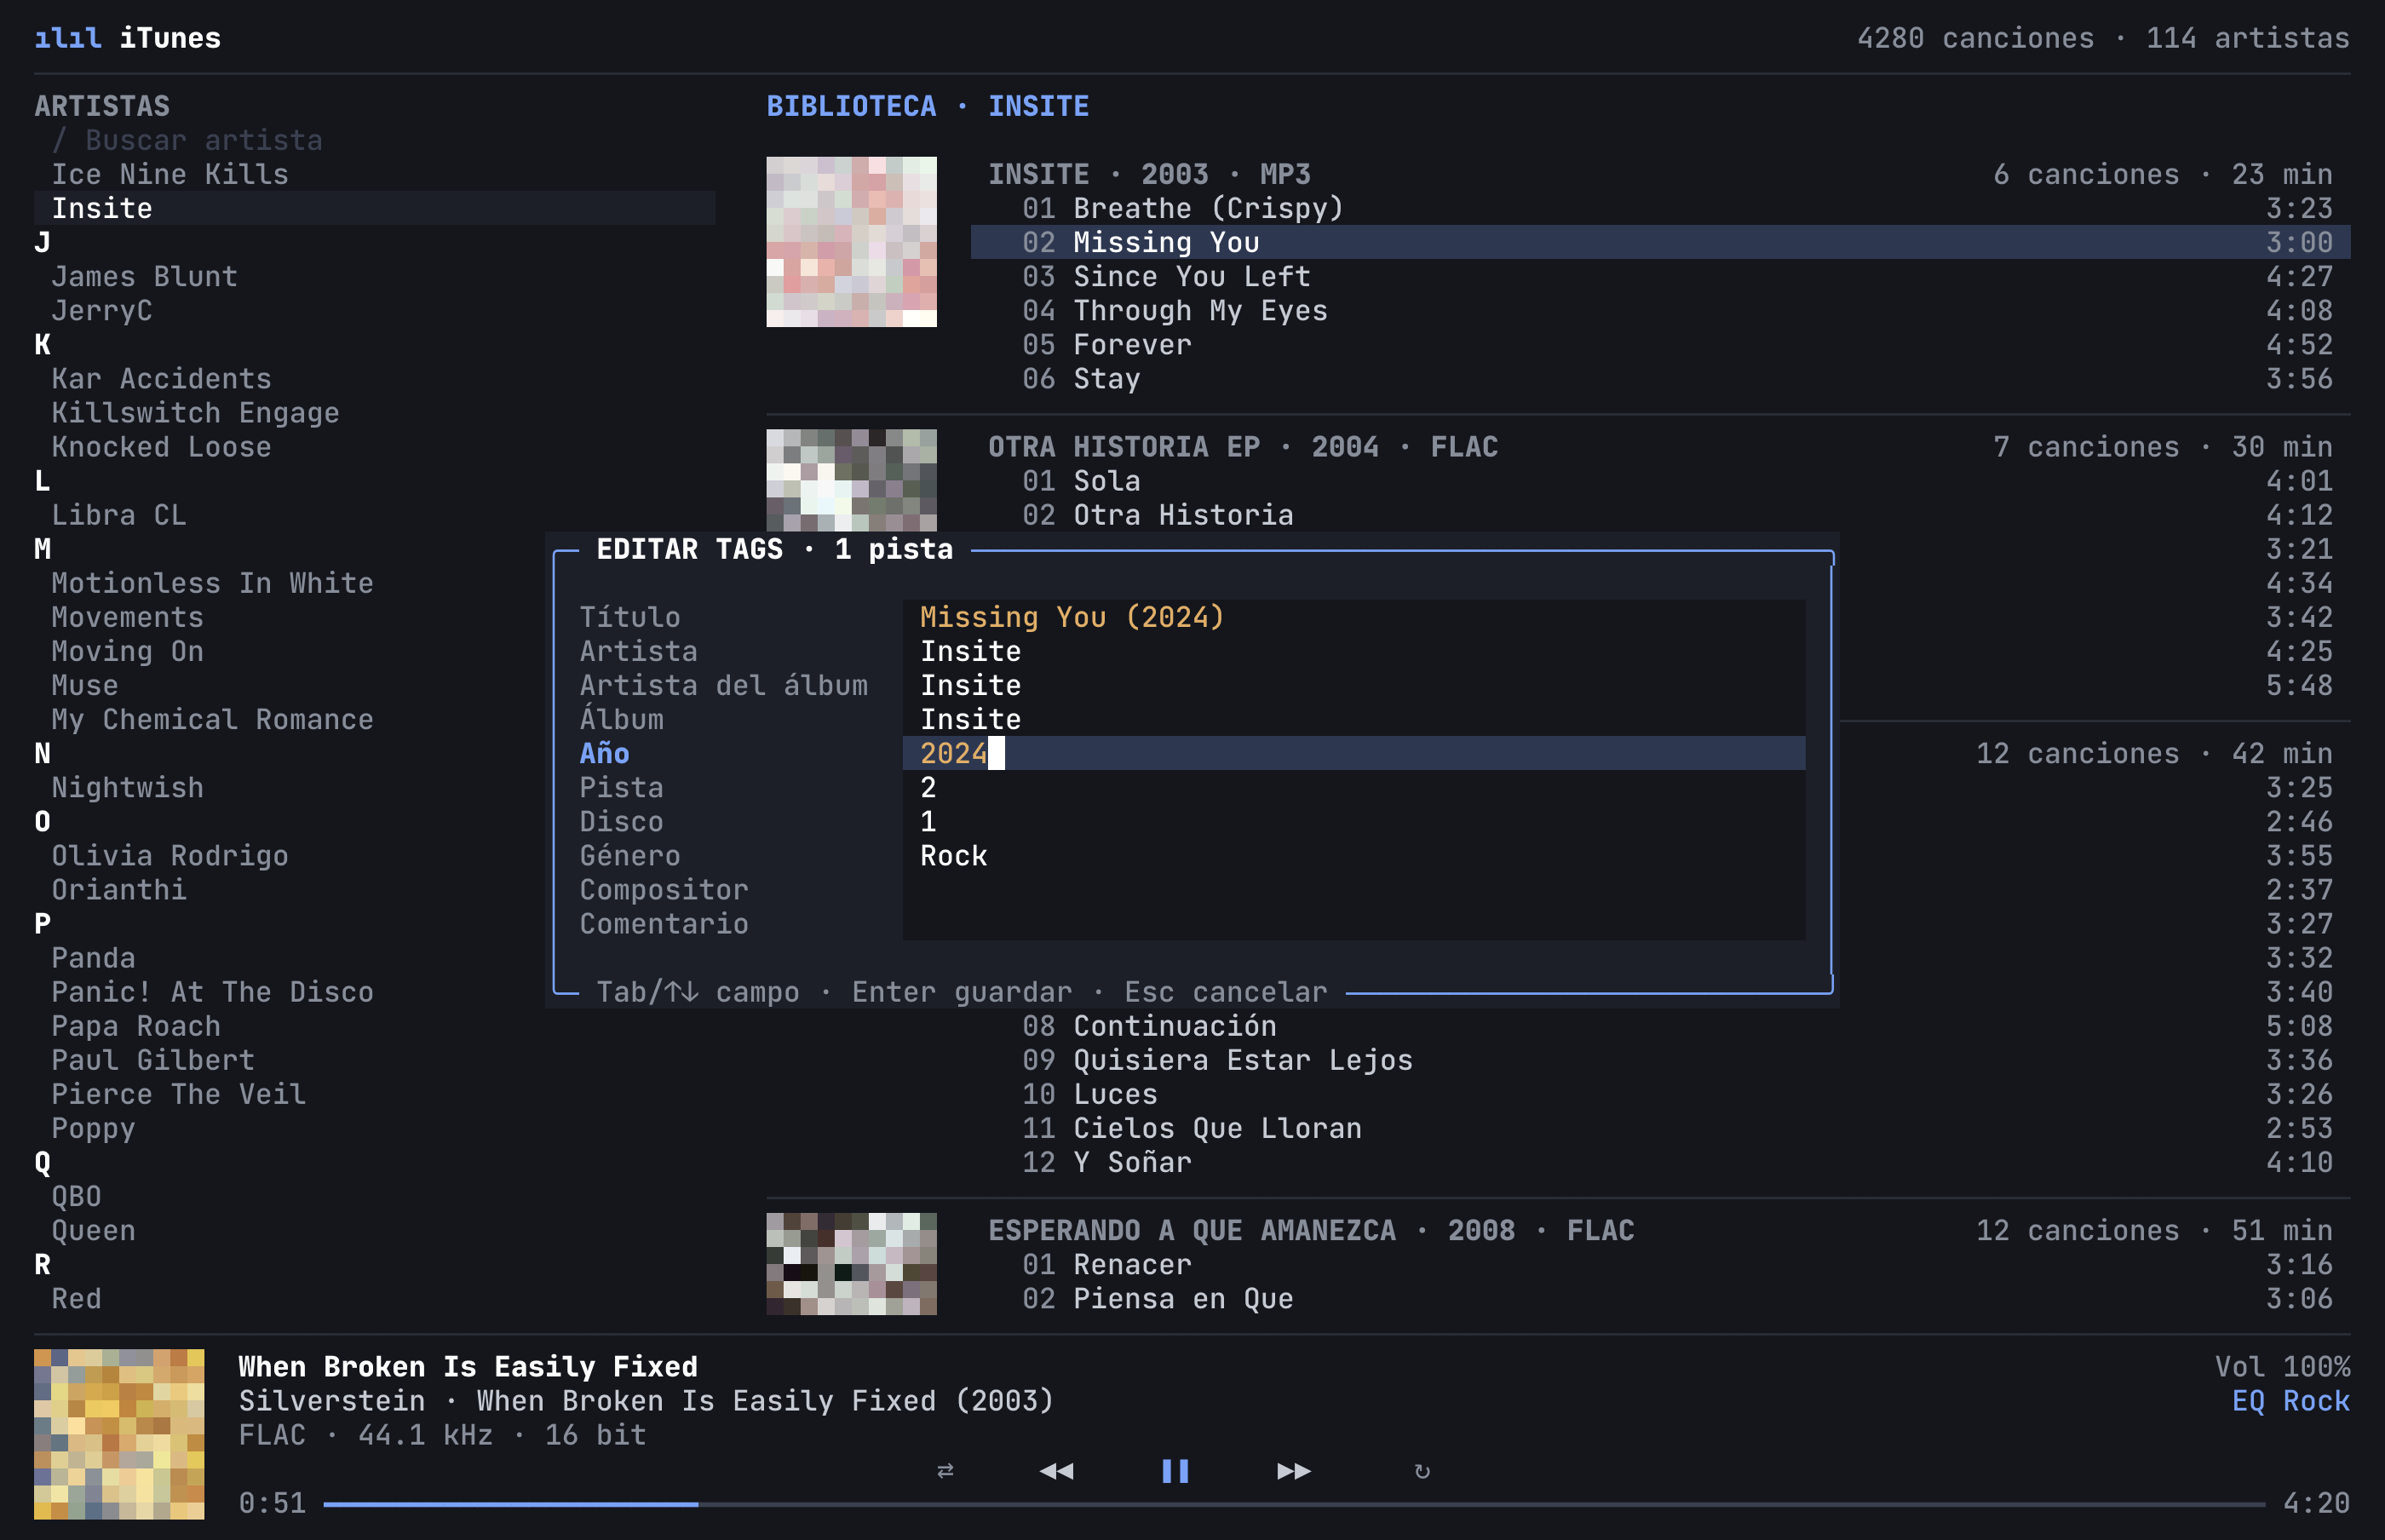Click the now-playing album artwork

coord(119,1434)
